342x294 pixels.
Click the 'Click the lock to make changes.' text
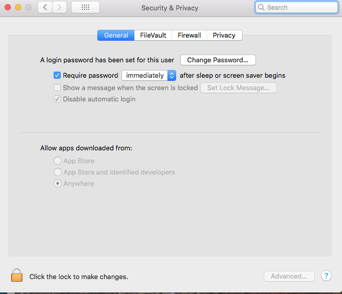[79, 276]
